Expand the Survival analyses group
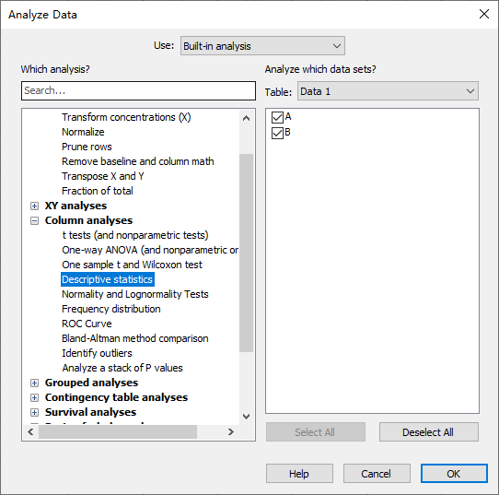499x495 pixels. click(x=34, y=412)
